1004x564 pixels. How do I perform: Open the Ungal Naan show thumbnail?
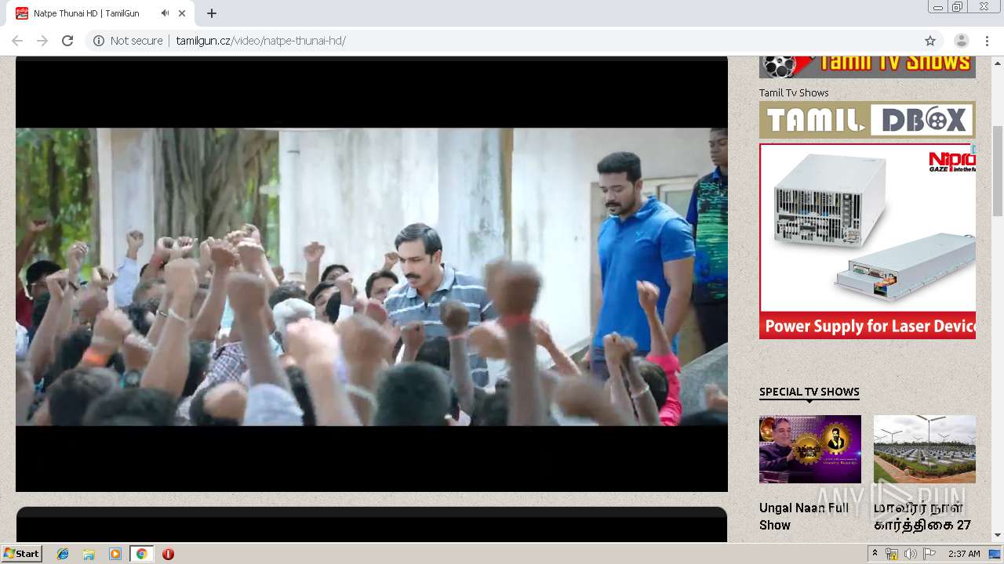point(810,449)
